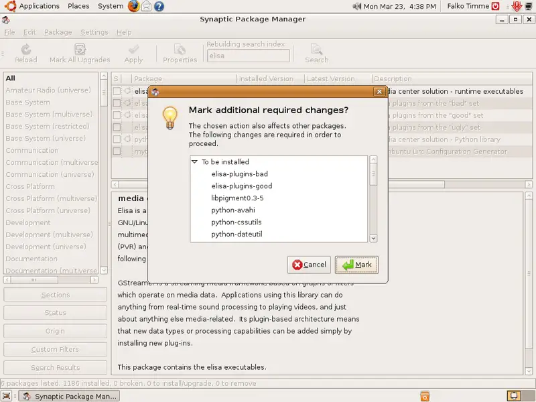Viewport: 536px width, 402px height.
Task: Collapse the 'To be installed' tree
Action: [x=194, y=161]
